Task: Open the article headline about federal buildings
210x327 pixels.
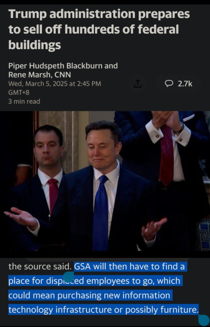Action: tap(99, 29)
